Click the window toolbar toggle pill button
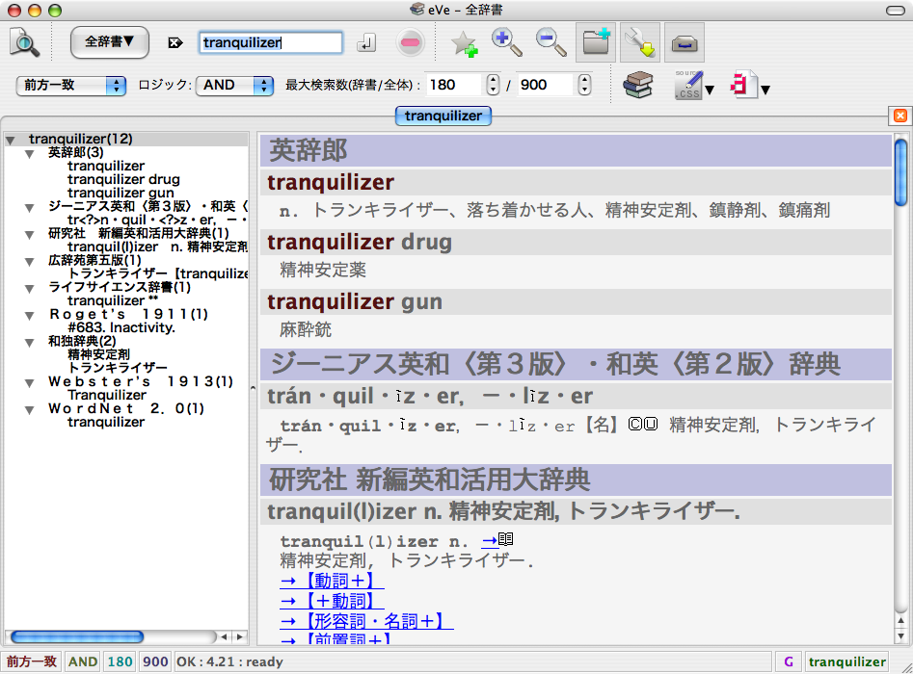 pyautogui.click(x=895, y=10)
